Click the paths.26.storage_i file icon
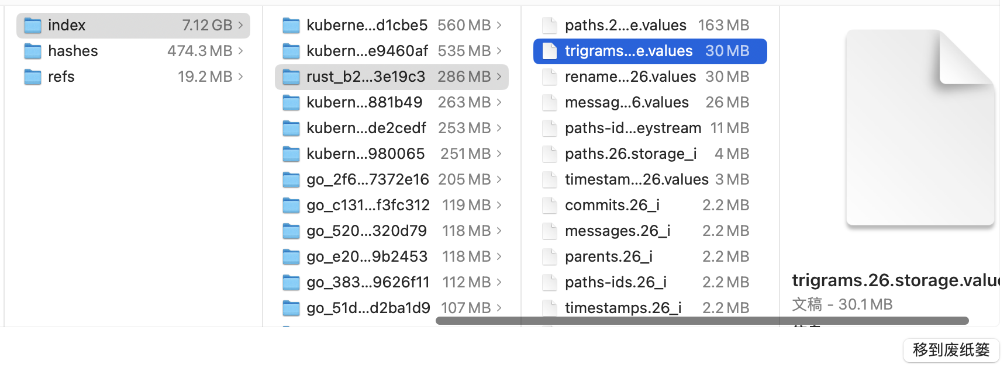This screenshot has width=1007, height=368. click(550, 154)
